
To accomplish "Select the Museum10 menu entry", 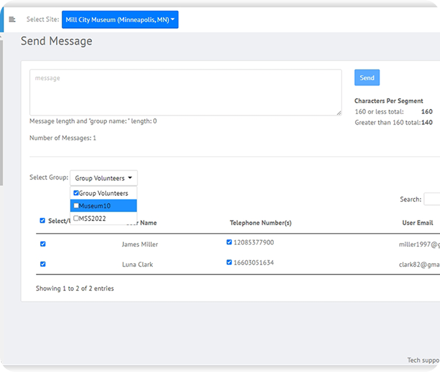I will tap(95, 206).
